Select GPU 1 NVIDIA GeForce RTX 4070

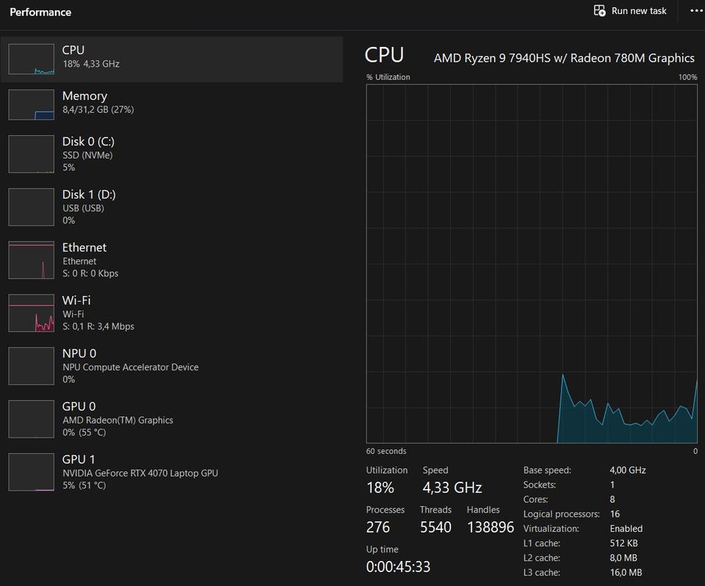coord(172,472)
